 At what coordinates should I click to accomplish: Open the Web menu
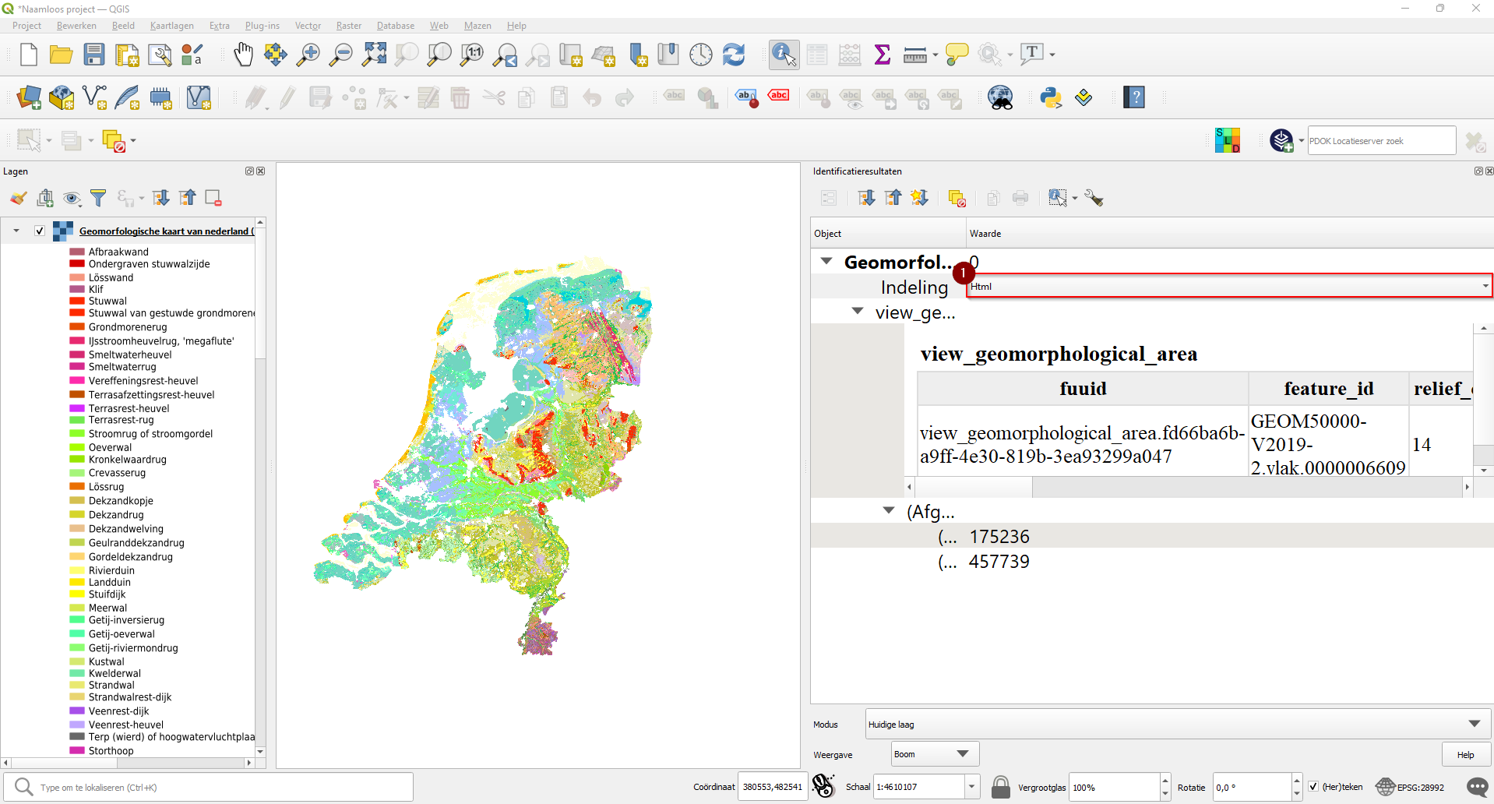tap(439, 26)
